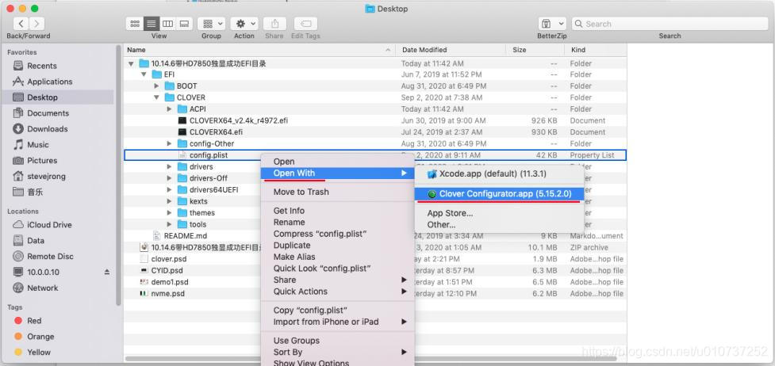Open the Group dropdown in toolbar
The height and width of the screenshot is (366, 775).
pyautogui.click(x=212, y=23)
